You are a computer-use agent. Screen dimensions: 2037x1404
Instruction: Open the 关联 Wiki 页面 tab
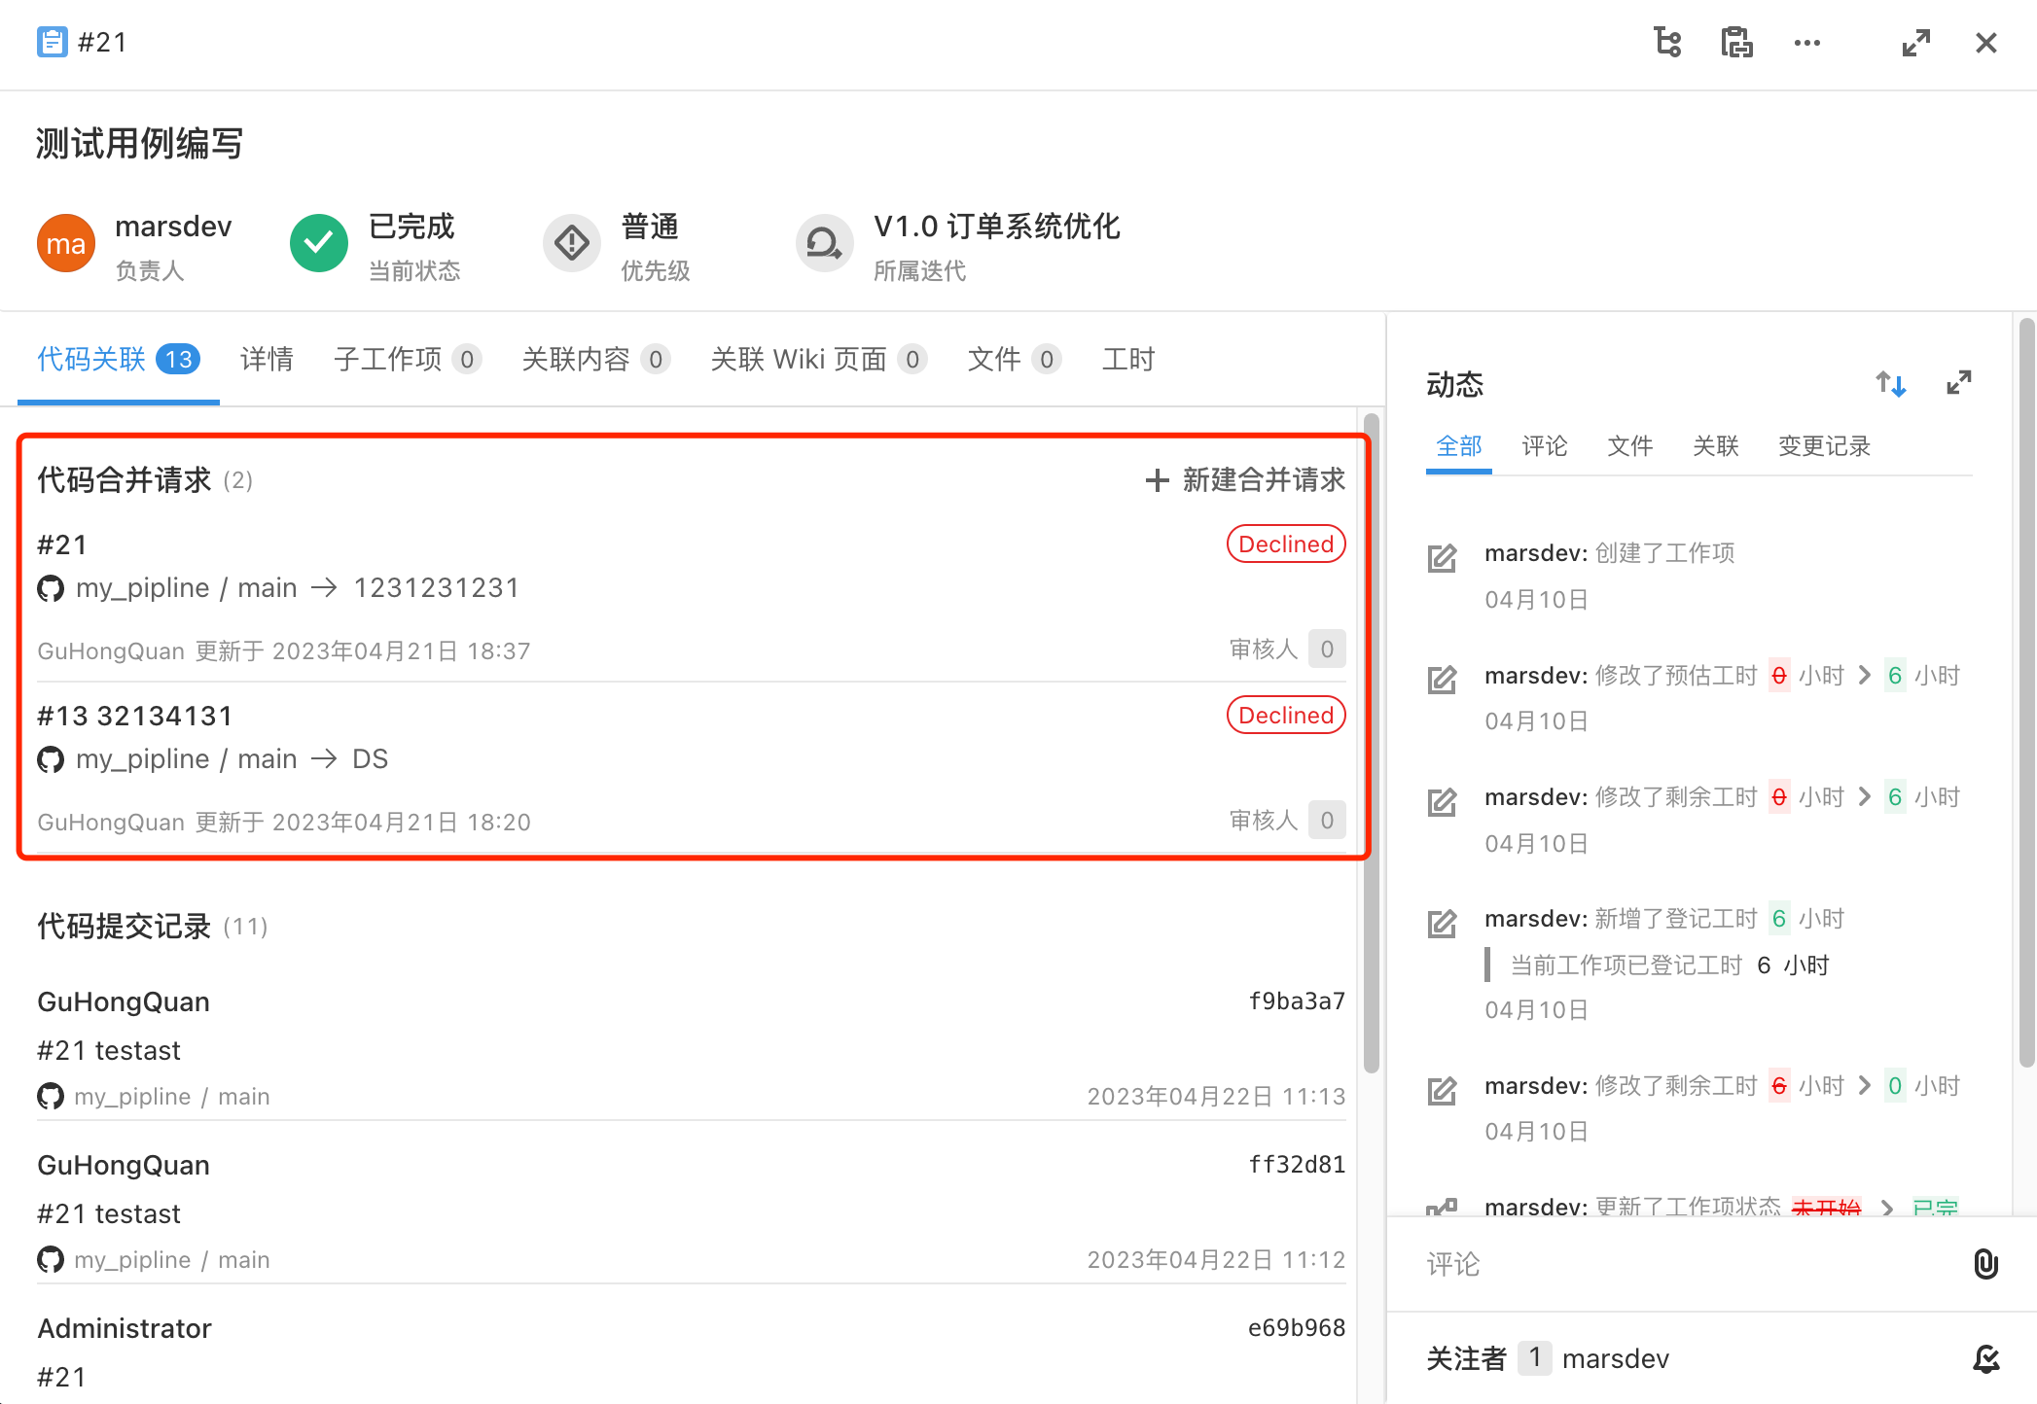click(x=819, y=360)
